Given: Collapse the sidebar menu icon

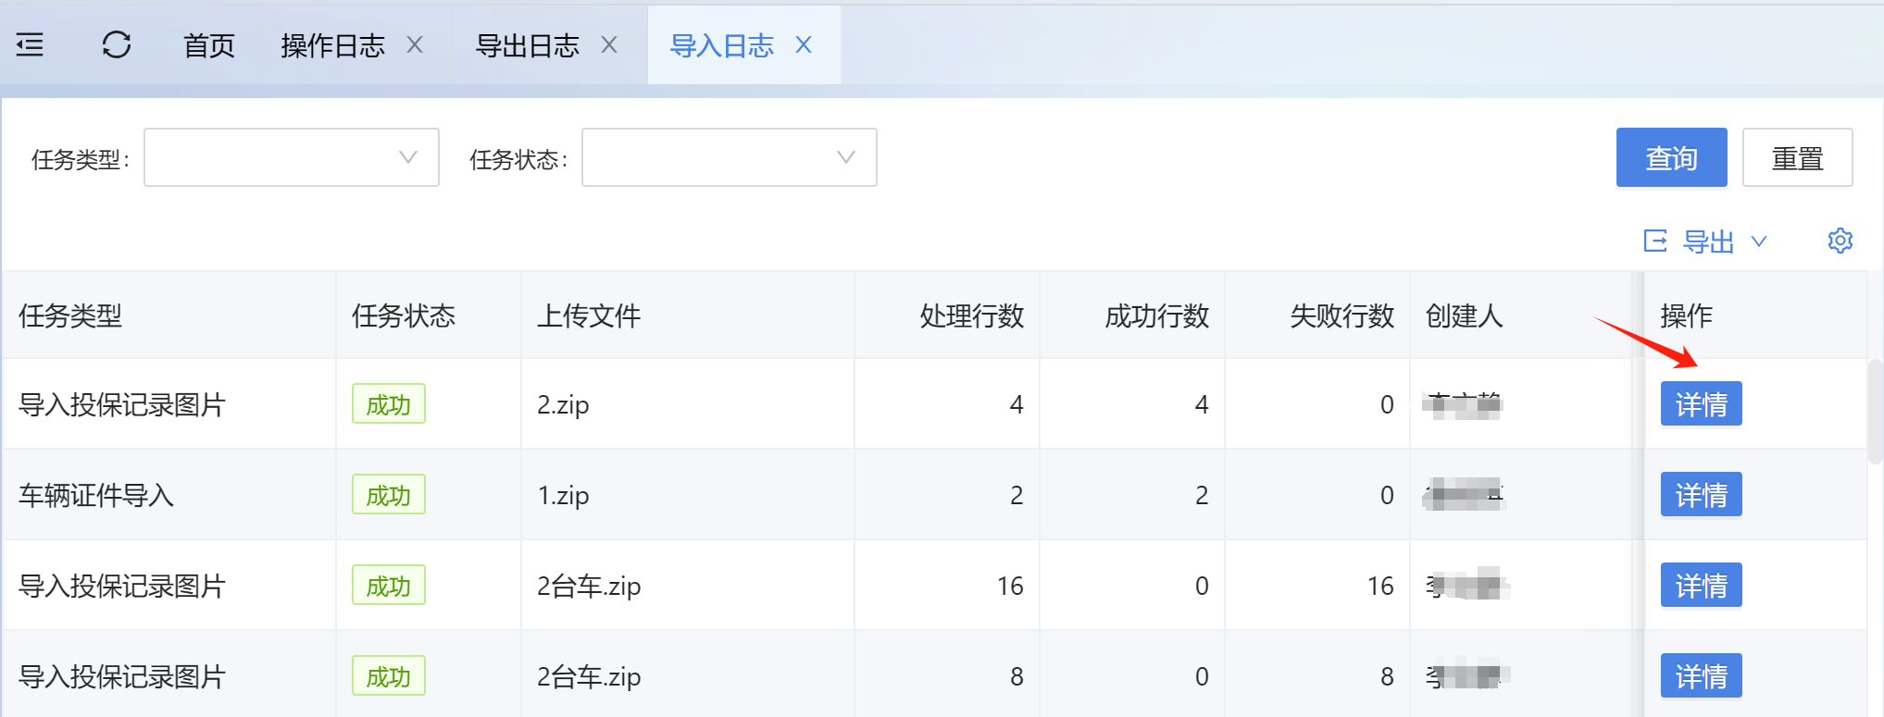Looking at the screenshot, I should pos(30,44).
